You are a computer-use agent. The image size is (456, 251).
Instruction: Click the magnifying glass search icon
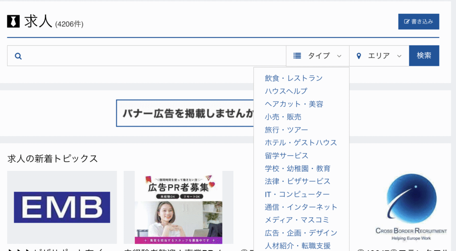[18, 56]
